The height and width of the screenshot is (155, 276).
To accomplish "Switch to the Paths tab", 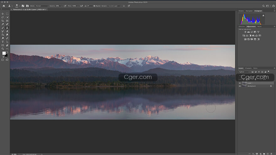I will 255,68.
